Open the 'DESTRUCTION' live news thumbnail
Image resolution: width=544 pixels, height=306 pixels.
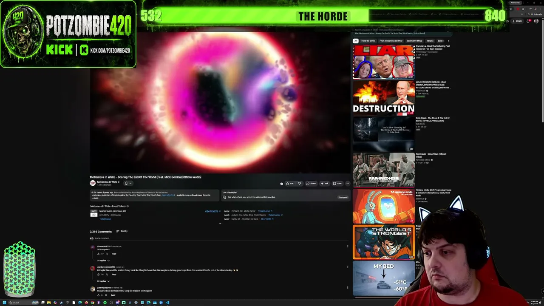[383, 98]
